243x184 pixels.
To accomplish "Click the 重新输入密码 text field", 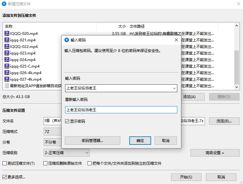I will (x=121, y=110).
